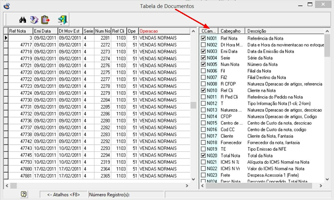Click Ref Nota cell 47743
334x200 pixels.
pos(21,148)
